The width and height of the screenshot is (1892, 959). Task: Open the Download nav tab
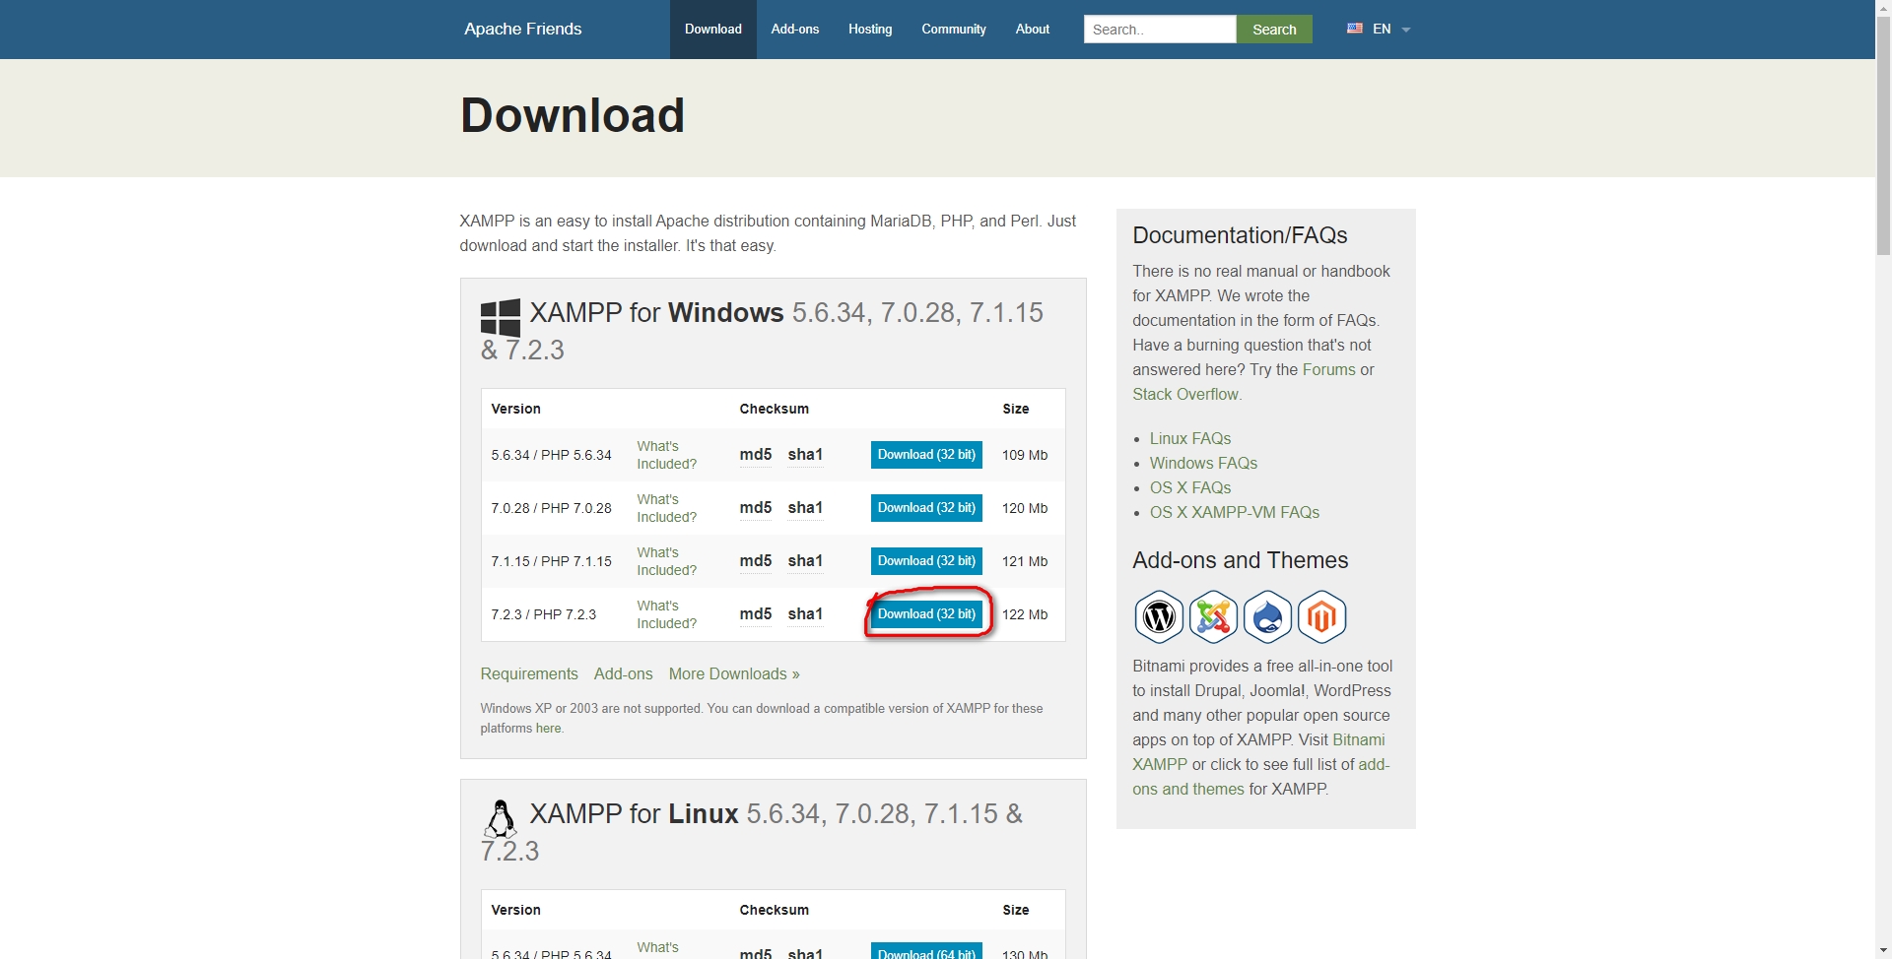tap(713, 30)
